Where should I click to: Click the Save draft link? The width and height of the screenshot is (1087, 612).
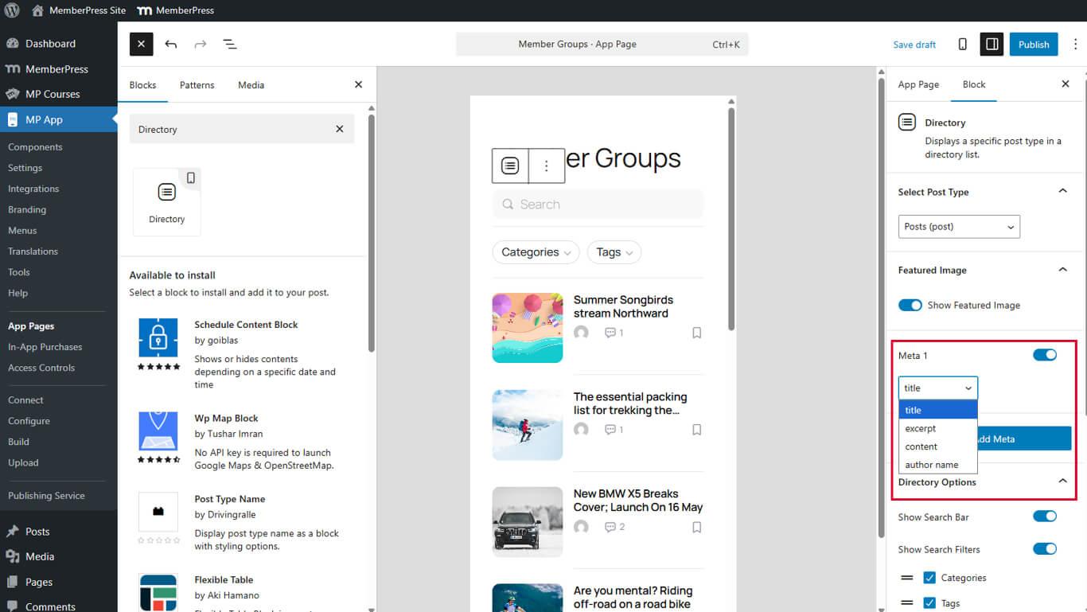(914, 45)
